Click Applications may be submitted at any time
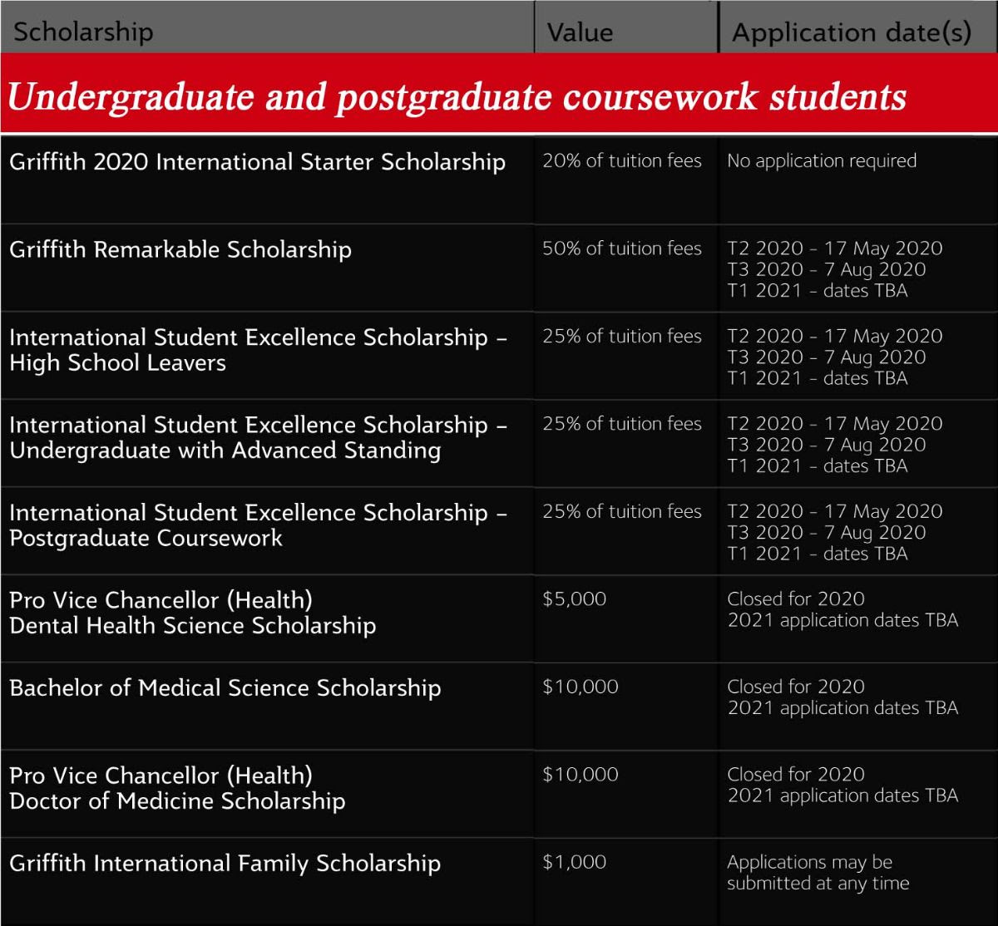Image resolution: width=998 pixels, height=926 pixels. pyautogui.click(x=818, y=873)
